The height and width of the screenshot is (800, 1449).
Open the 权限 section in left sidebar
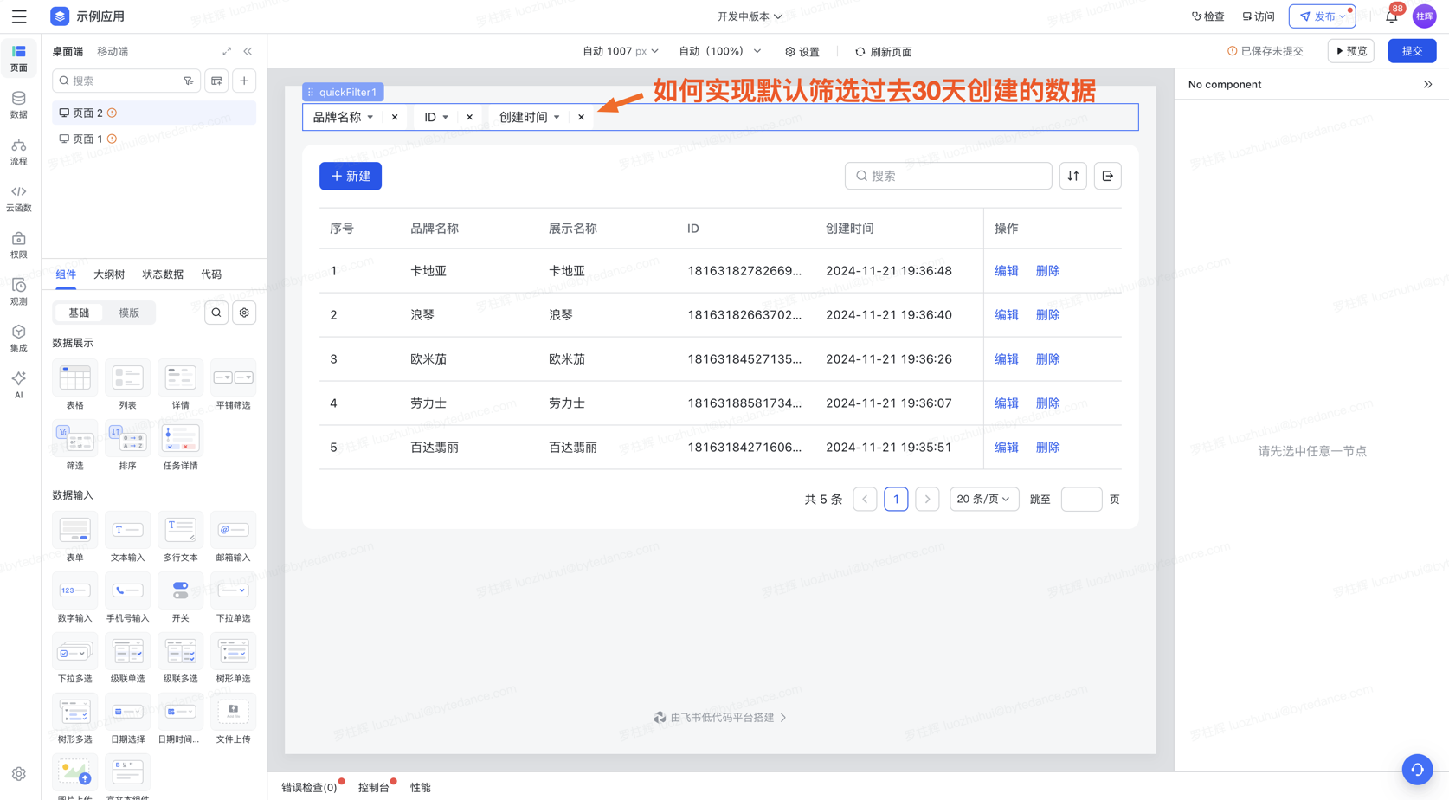click(x=19, y=245)
